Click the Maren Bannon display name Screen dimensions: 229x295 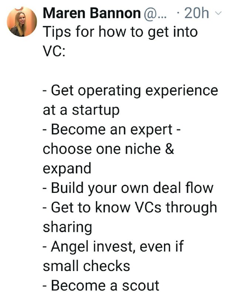point(92,13)
